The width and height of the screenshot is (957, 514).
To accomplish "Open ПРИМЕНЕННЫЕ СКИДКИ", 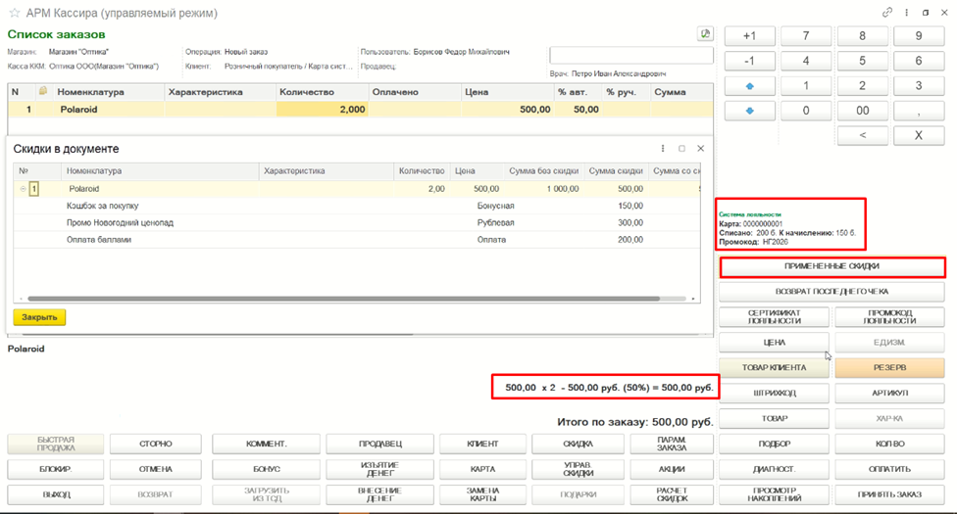I will tap(831, 266).
